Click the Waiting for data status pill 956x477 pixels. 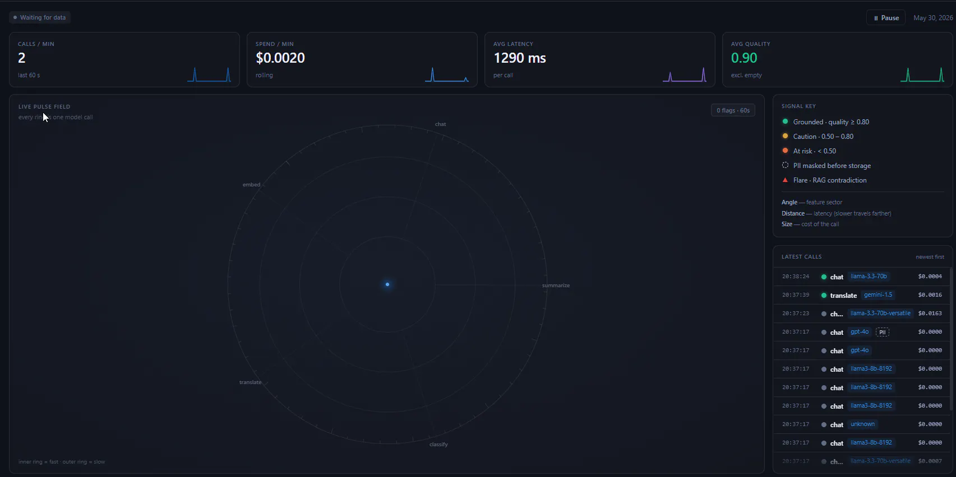click(40, 17)
